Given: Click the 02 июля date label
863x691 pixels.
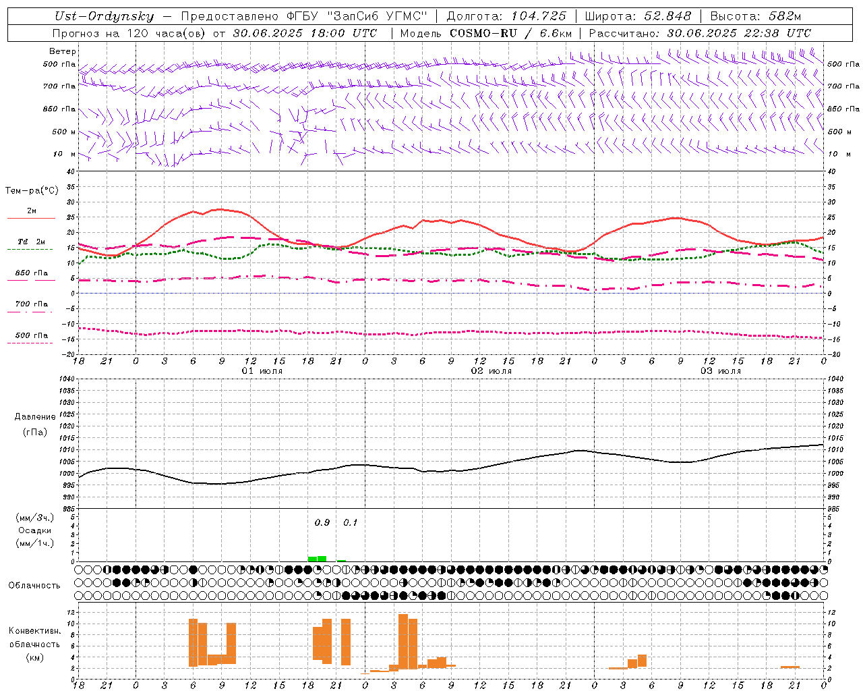Looking at the screenshot, I should 492,371.
